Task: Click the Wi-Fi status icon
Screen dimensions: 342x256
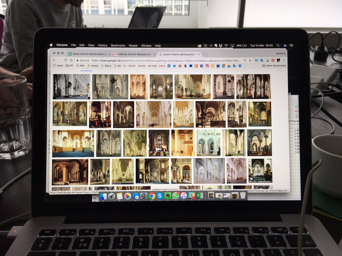Action: tap(226, 46)
